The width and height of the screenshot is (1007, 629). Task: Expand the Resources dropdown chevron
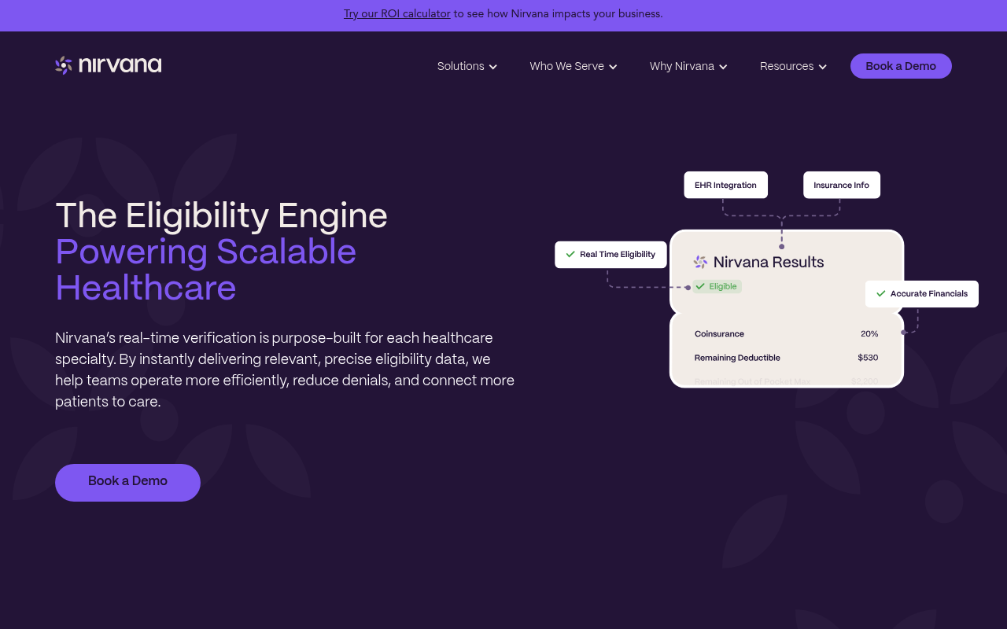pos(823,67)
